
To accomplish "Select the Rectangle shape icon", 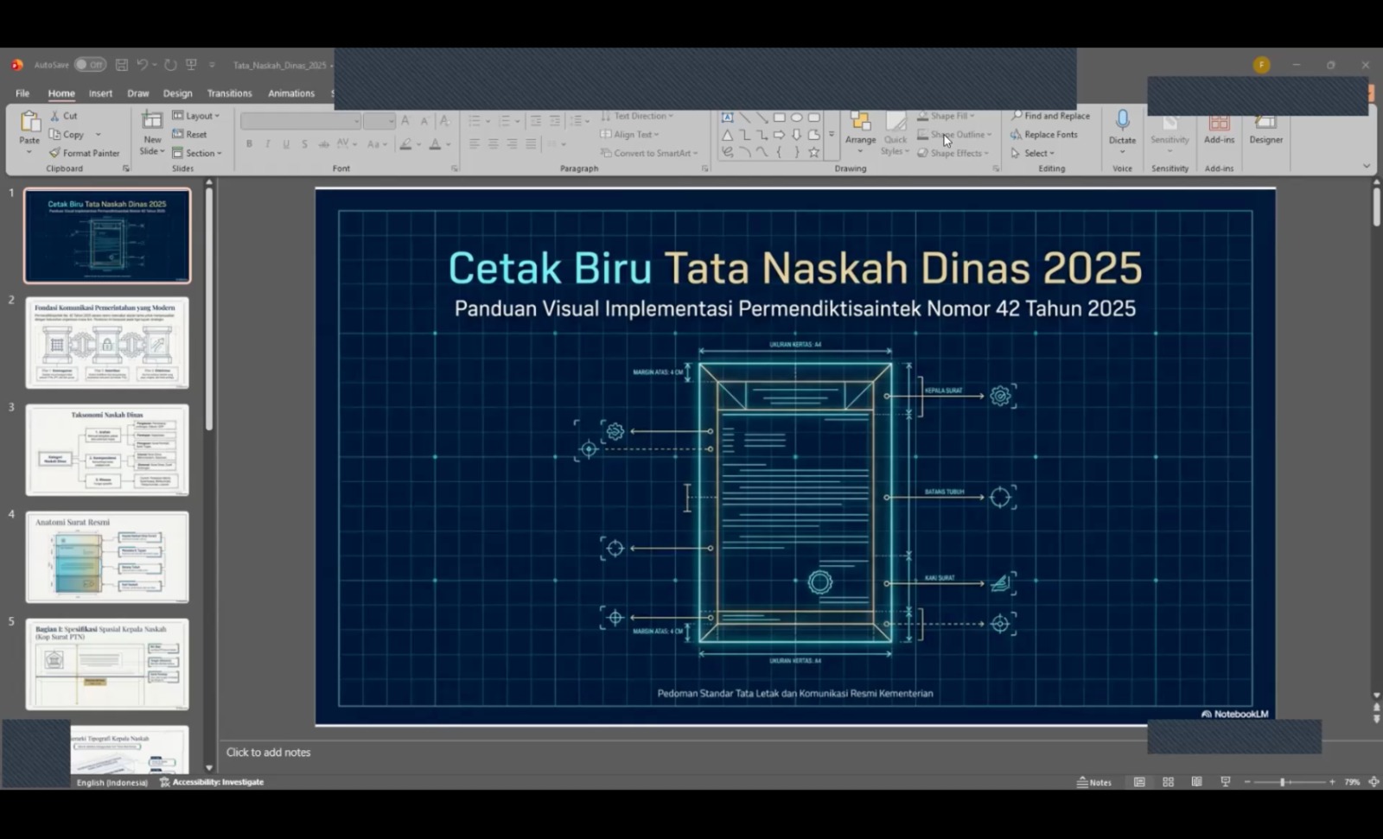I will (779, 118).
